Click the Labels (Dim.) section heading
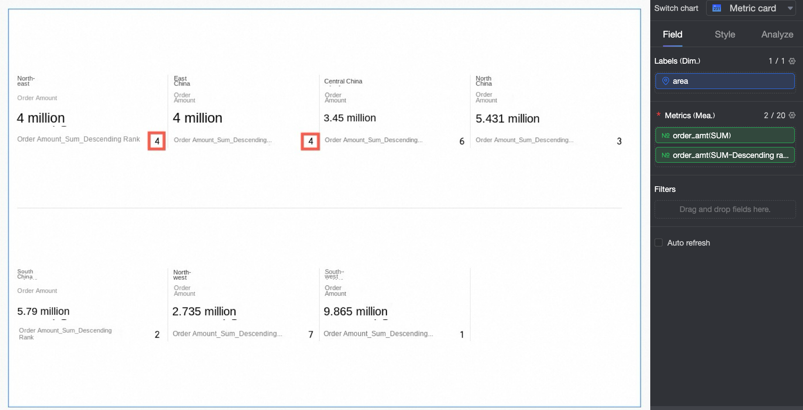 tap(677, 61)
